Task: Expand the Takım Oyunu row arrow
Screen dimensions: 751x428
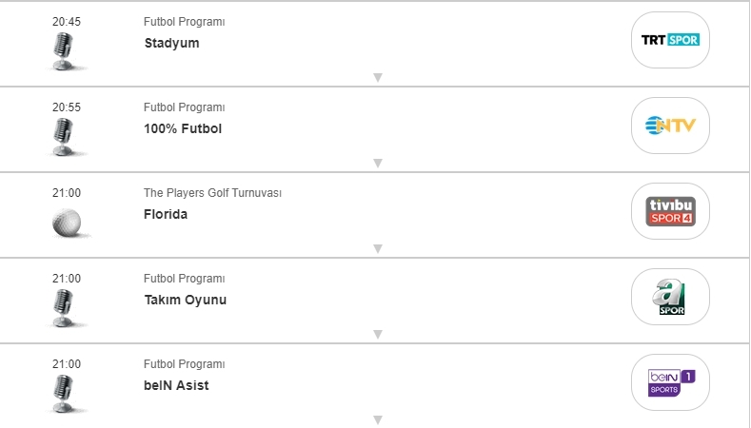Action: (x=377, y=335)
